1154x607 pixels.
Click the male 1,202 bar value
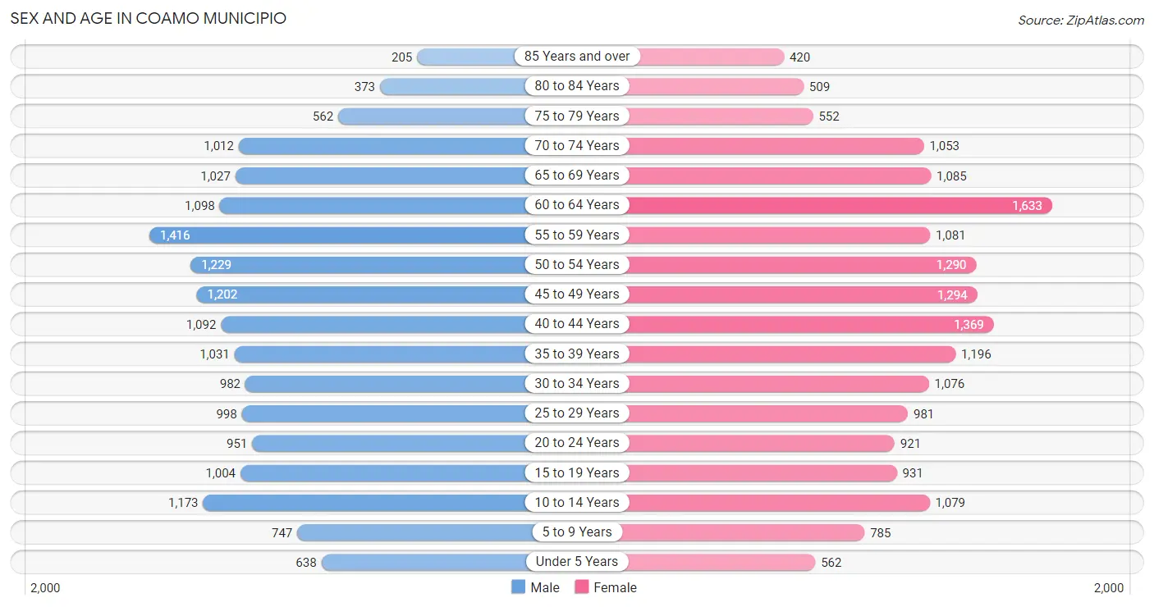(222, 294)
